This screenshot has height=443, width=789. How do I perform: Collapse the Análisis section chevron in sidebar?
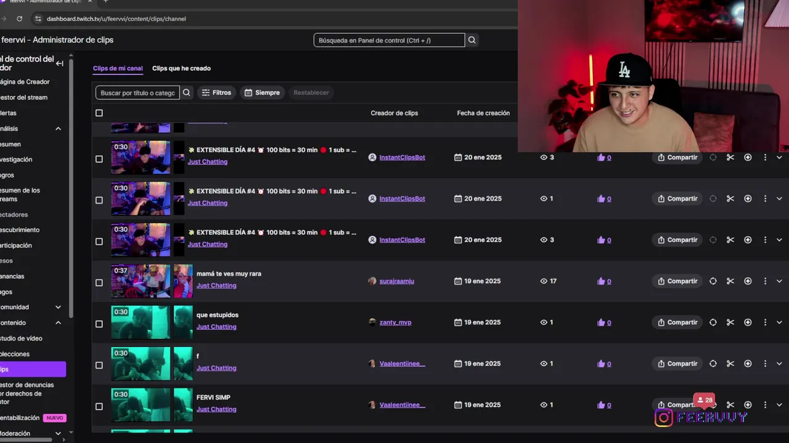click(x=59, y=129)
